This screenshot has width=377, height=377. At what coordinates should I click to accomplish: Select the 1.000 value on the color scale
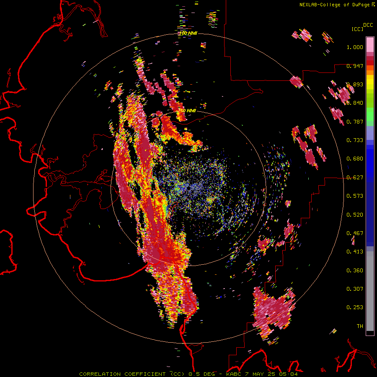pyautogui.click(x=355, y=47)
